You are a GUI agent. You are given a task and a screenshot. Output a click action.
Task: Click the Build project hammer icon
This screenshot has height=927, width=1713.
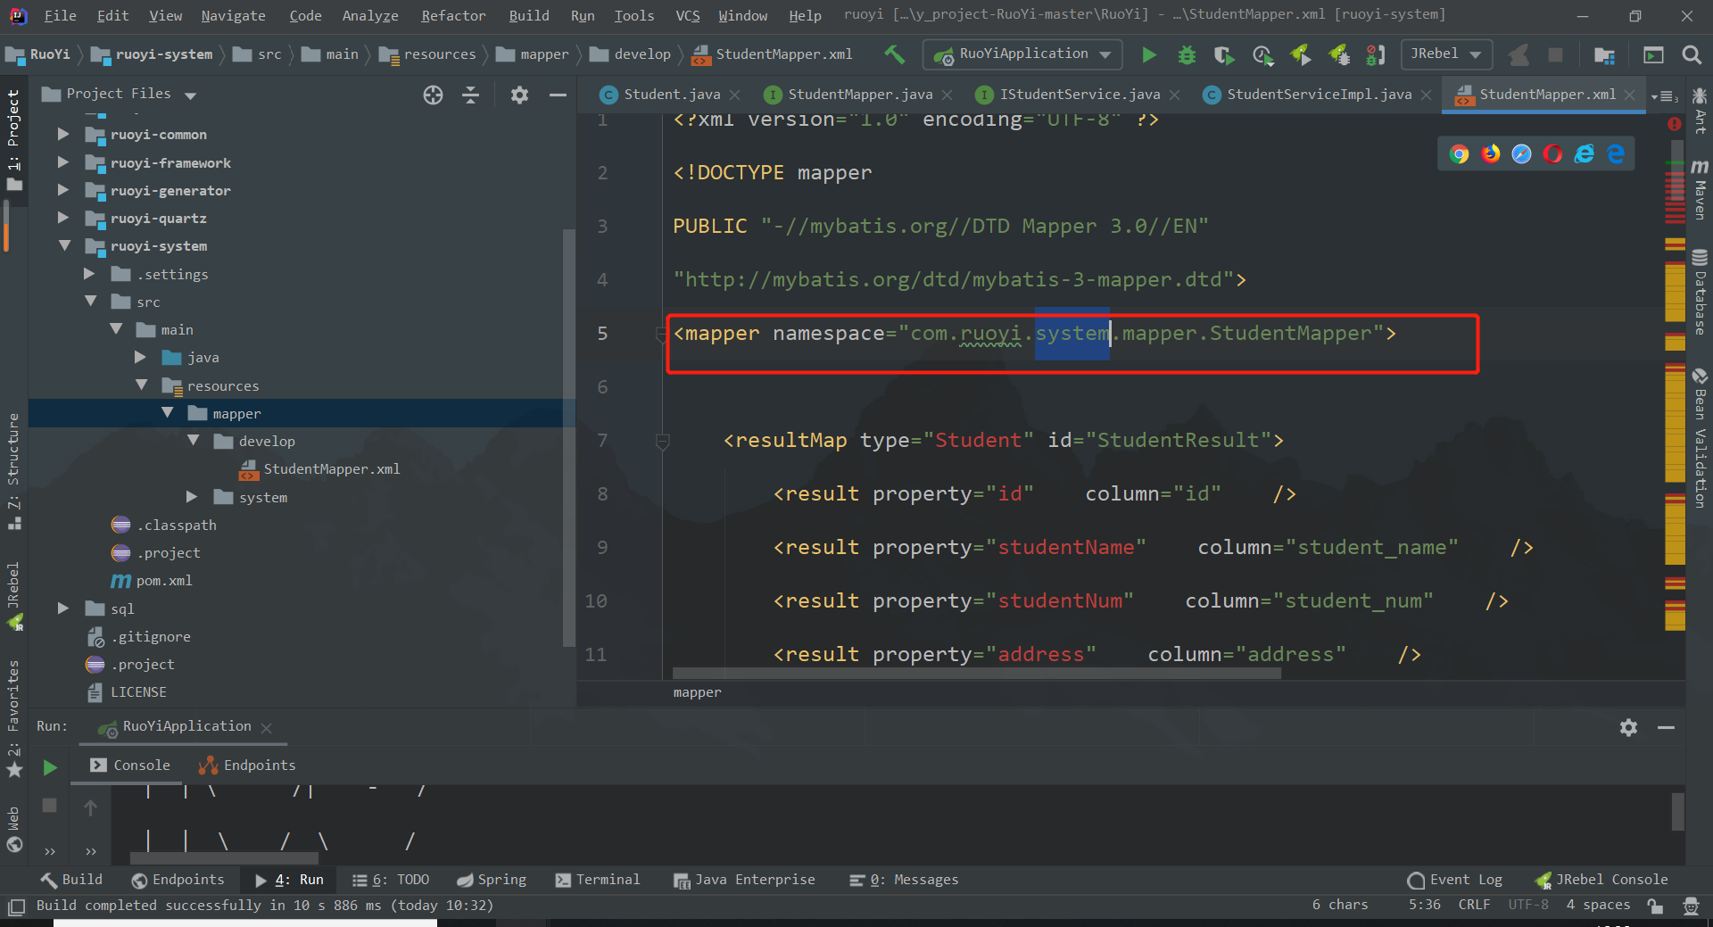point(894,54)
